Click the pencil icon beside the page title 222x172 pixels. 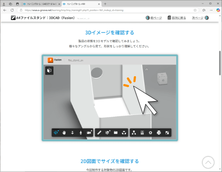point(13,18)
